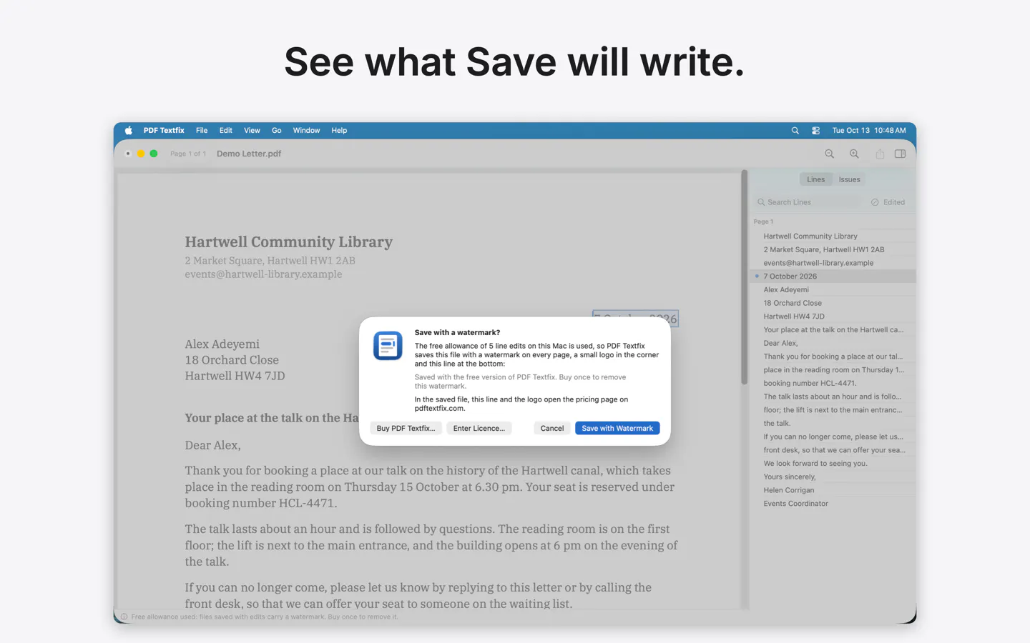Click the info icon in status bar
This screenshot has height=643, width=1030.
point(124,617)
